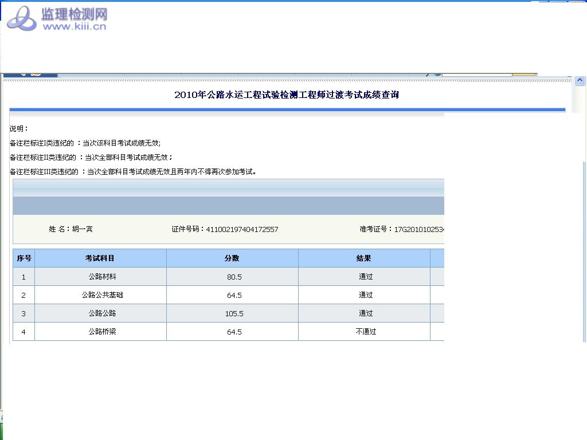Screen dimensions: 587x440
Task: Select the 公路材料 subject cell
Action: [x=102, y=277]
